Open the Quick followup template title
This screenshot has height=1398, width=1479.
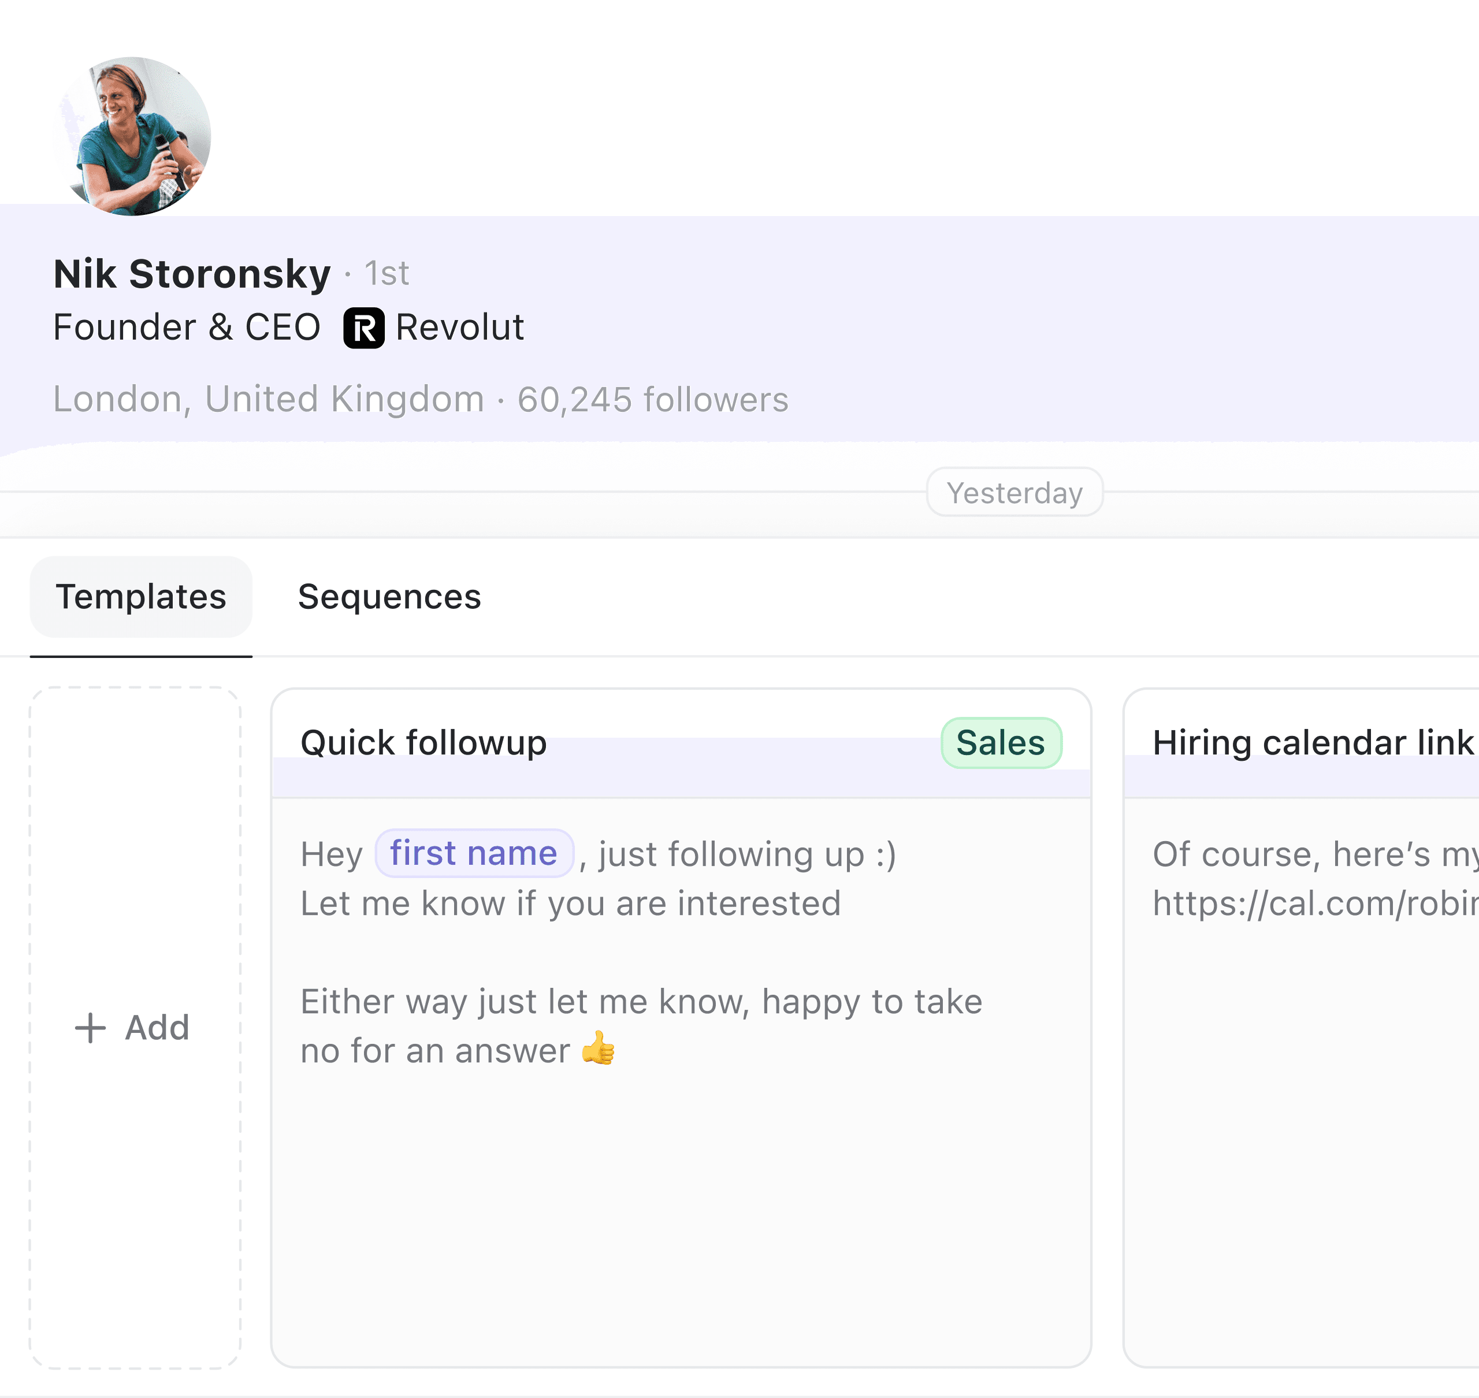[x=423, y=743]
